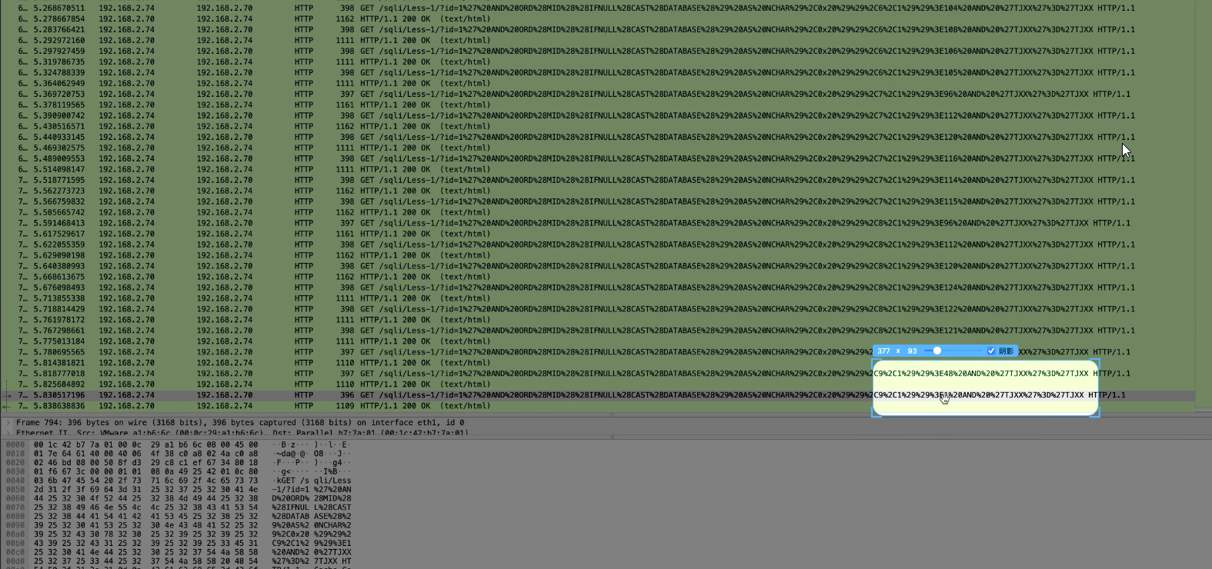The height and width of the screenshot is (569, 1212).
Task: Expand the Frame 794 details row
Action: 8,422
